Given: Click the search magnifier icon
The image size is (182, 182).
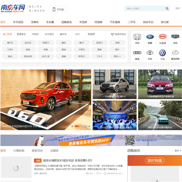Looking at the screenshot, I should coord(167,9).
